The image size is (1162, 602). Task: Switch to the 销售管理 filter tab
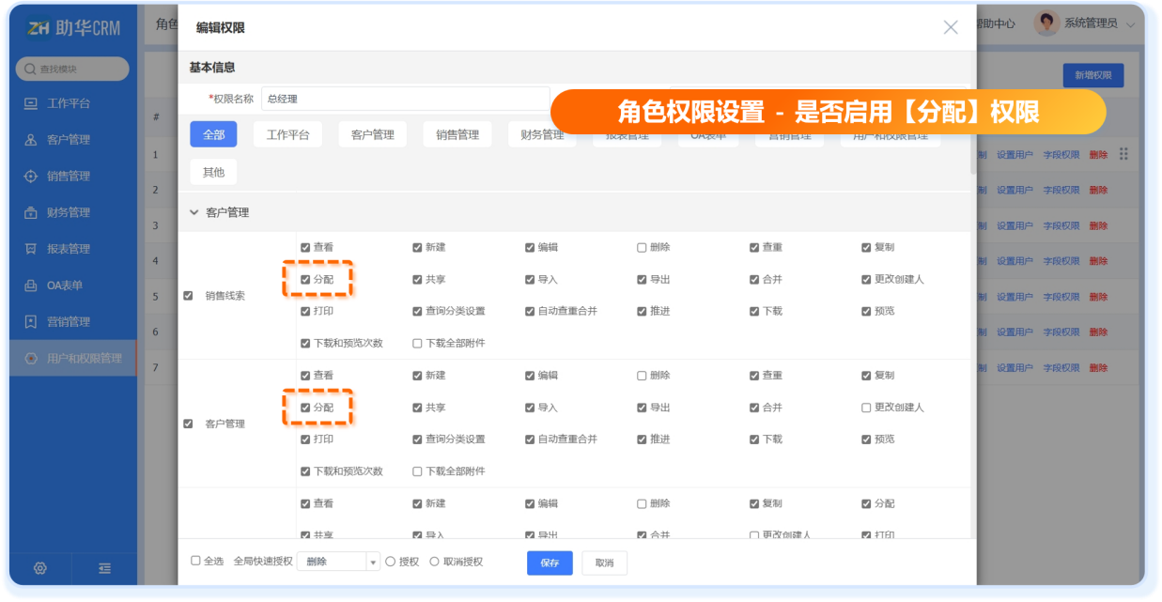click(457, 134)
